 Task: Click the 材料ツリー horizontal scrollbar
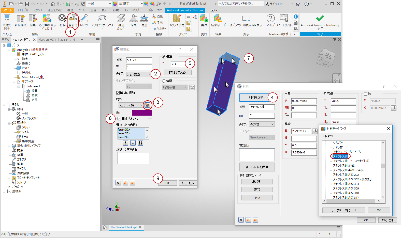(x=351, y=201)
